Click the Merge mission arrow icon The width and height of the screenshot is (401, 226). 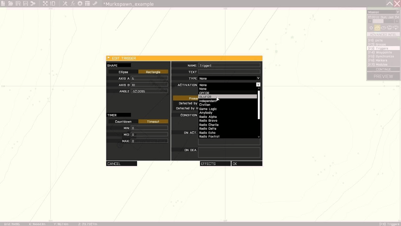pyautogui.click(x=33, y=4)
